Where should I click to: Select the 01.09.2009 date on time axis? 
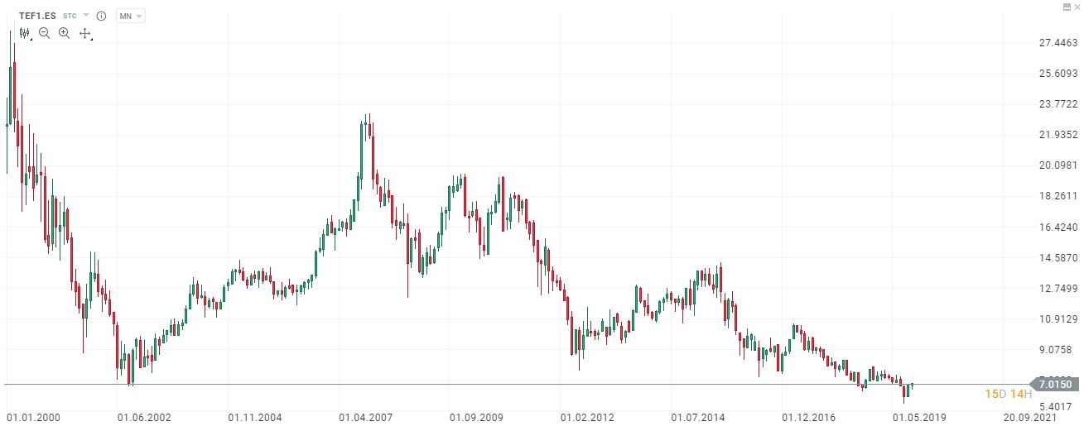pyautogui.click(x=476, y=417)
